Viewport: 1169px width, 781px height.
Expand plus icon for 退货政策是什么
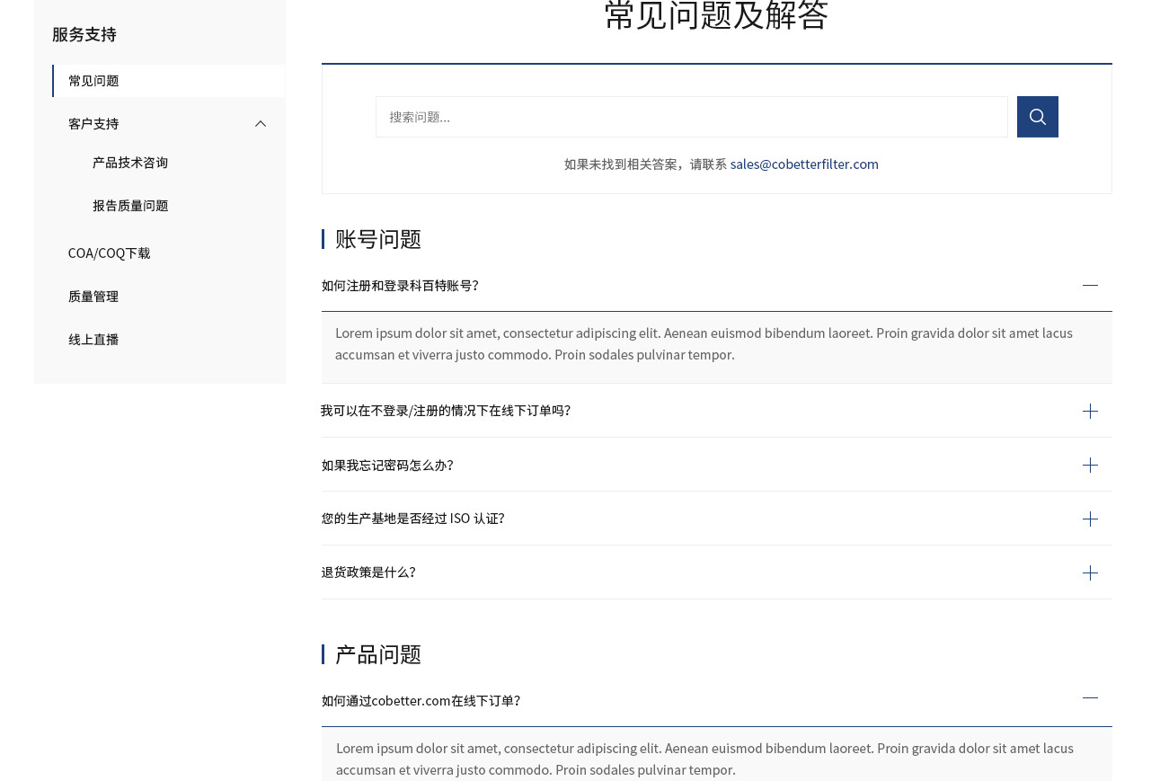1090,572
